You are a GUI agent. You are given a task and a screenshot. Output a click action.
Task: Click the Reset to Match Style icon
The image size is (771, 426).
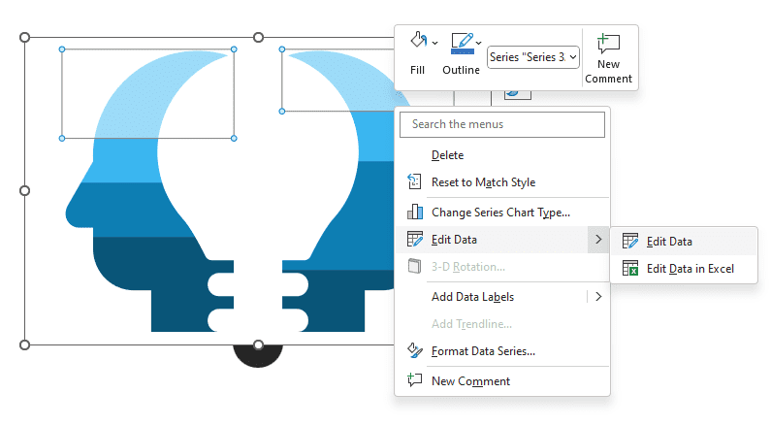[x=414, y=182]
